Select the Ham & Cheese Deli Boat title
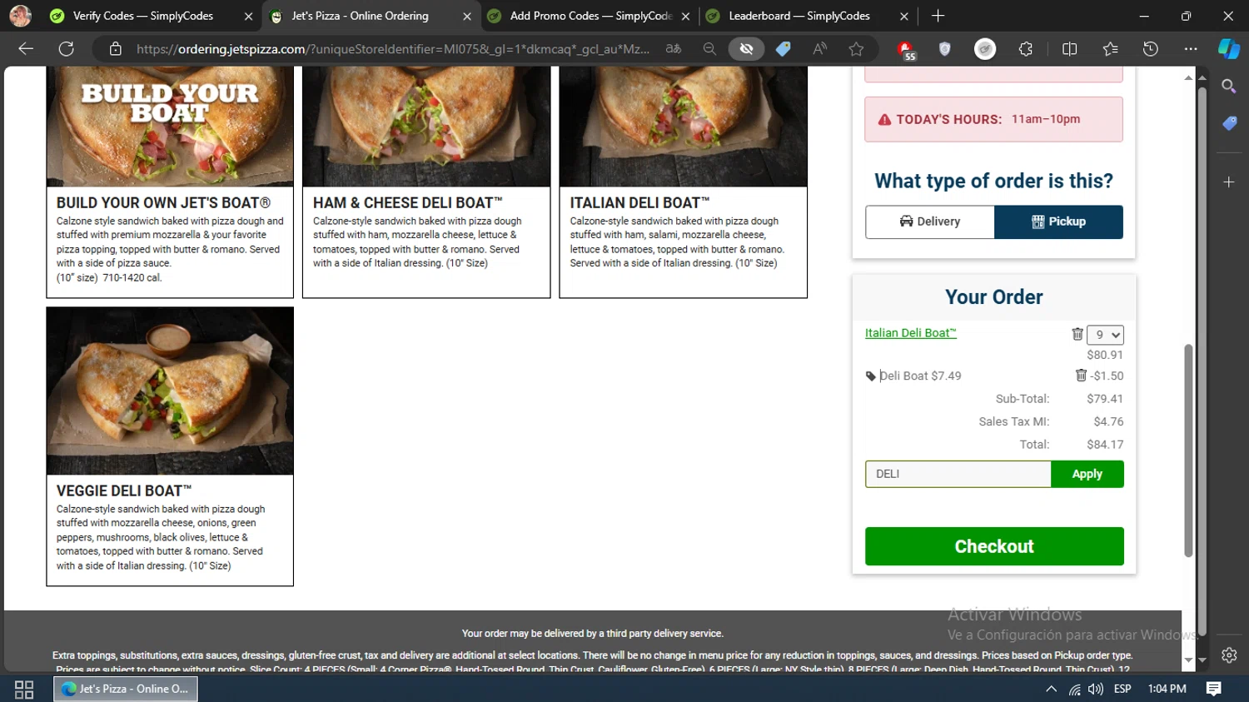Viewport: 1249px width, 702px height. (x=407, y=202)
